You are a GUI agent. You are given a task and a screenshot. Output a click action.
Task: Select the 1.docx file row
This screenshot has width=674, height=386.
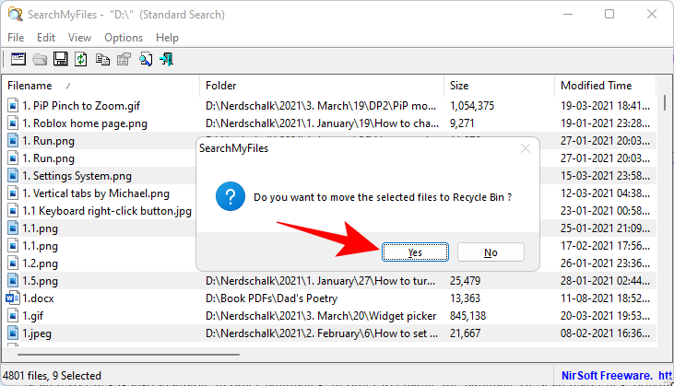coord(38,298)
